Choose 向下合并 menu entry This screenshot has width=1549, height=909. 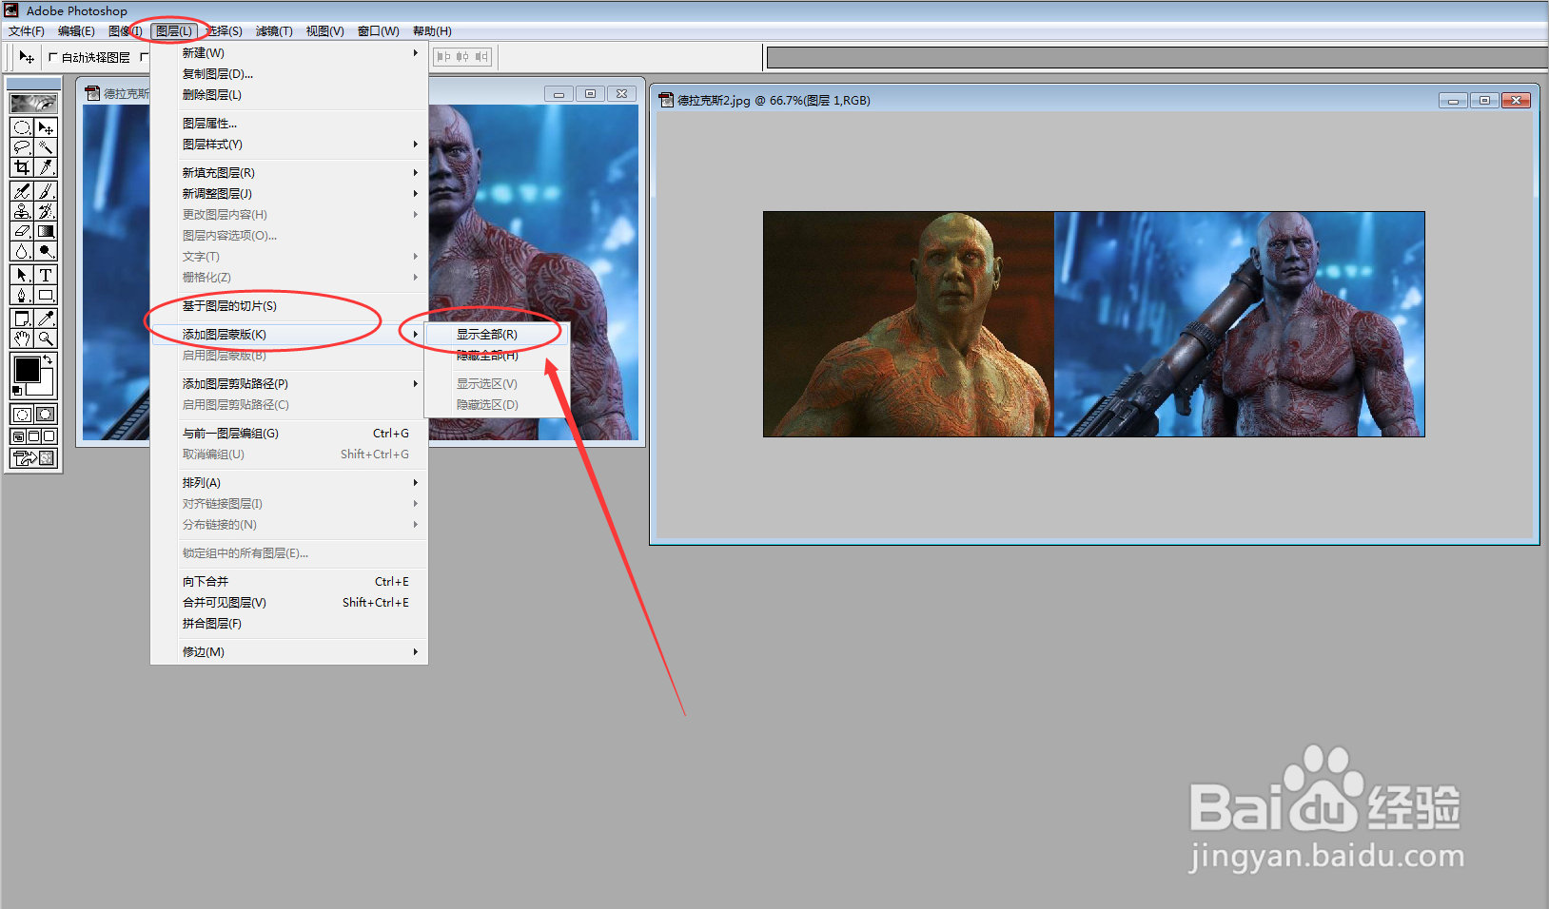[289, 582]
